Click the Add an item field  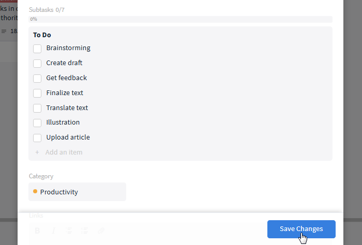(64, 152)
